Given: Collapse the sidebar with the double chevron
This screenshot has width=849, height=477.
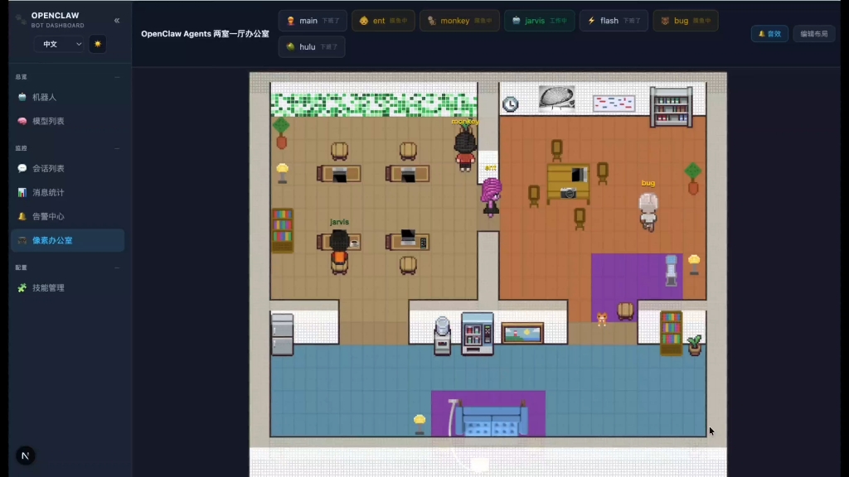Looking at the screenshot, I should pos(117,21).
